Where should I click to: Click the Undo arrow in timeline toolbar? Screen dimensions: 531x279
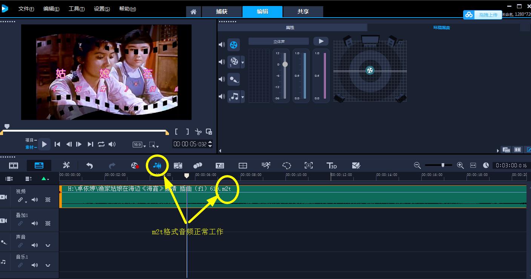(x=89, y=165)
